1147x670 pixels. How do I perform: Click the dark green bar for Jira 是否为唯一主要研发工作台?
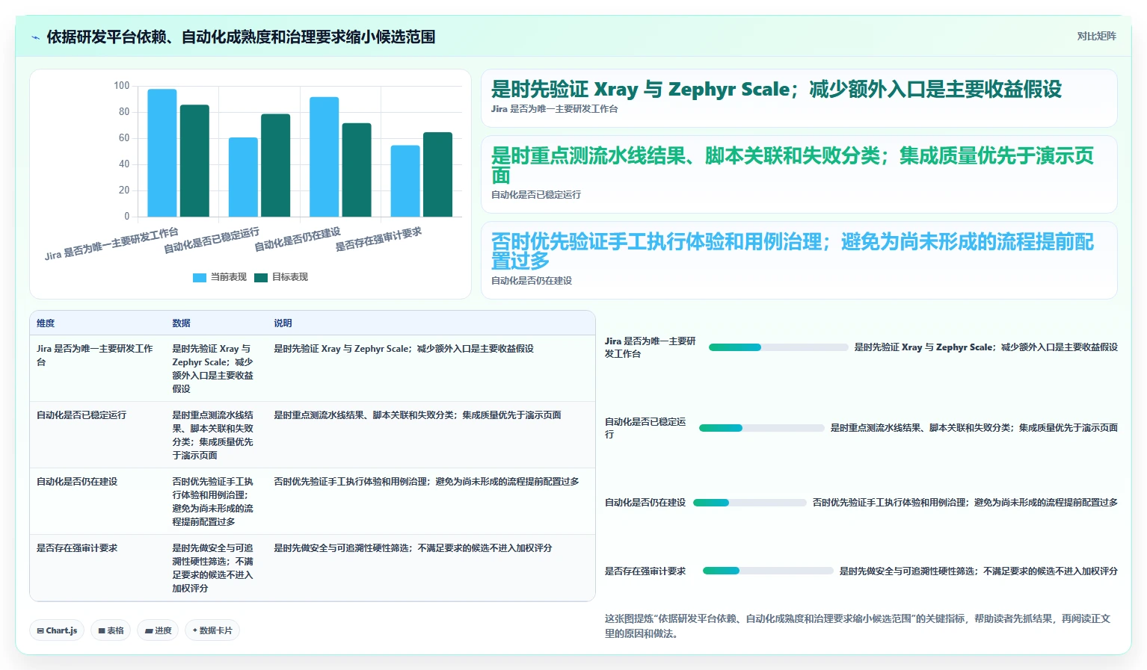point(194,161)
